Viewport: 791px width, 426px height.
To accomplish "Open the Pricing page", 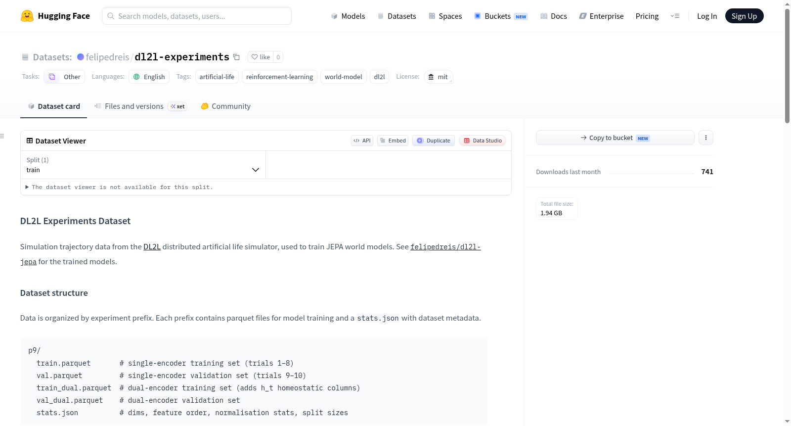I will [647, 16].
